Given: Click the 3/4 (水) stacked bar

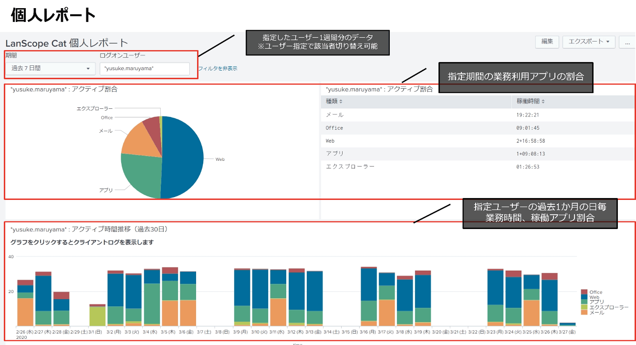Looking at the screenshot, I should 152,297.
